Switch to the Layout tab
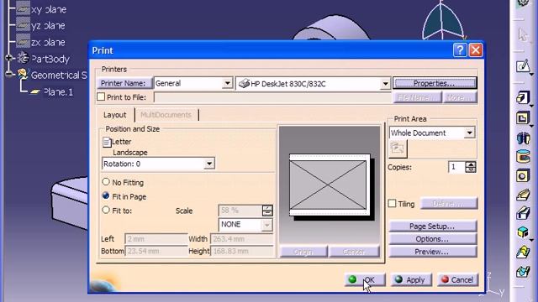Screen dimensions: 538x302 [115, 115]
